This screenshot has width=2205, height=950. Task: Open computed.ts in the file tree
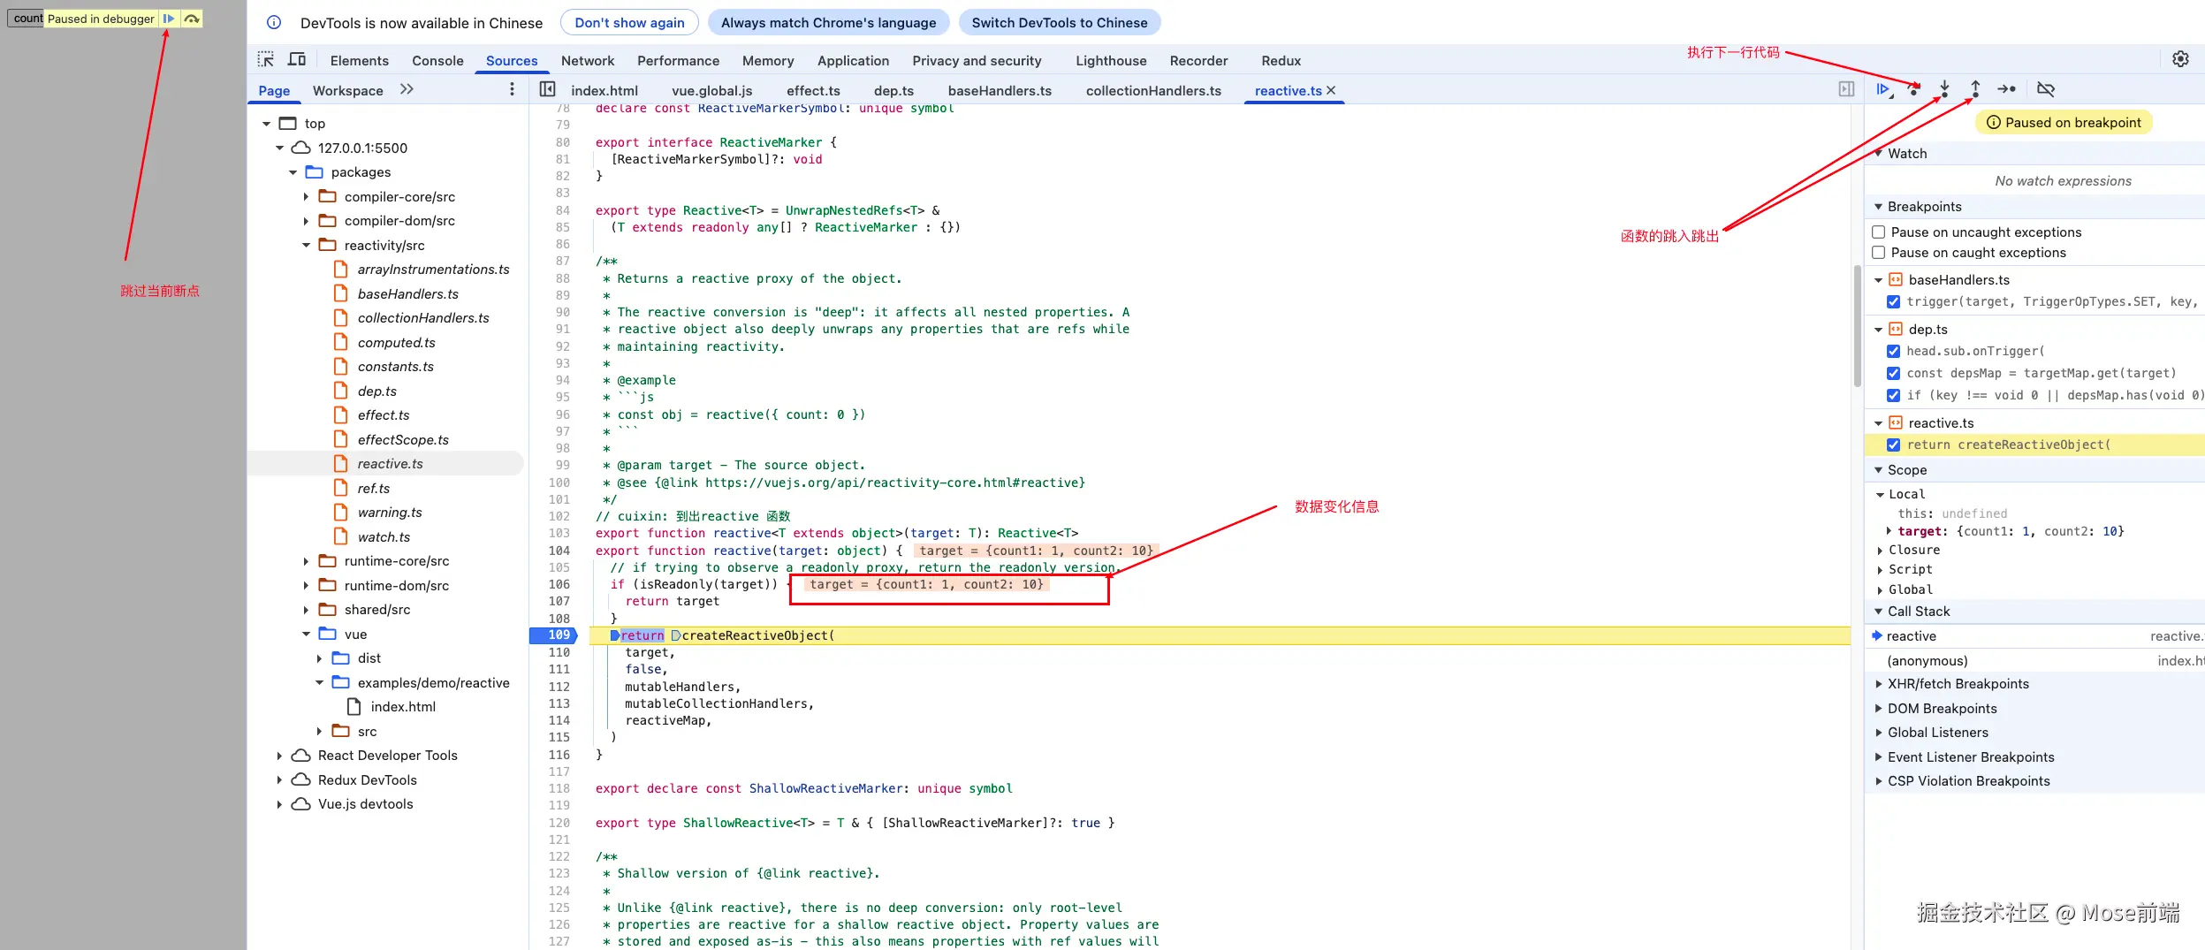(396, 343)
